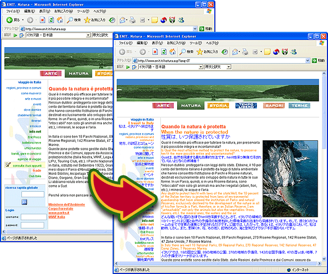Click Forward button in front window toolbar

143,52
